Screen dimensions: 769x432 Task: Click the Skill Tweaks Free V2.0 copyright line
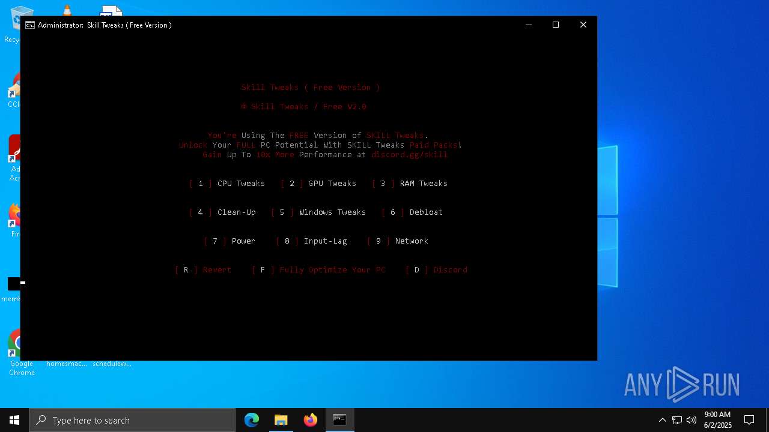coord(303,107)
